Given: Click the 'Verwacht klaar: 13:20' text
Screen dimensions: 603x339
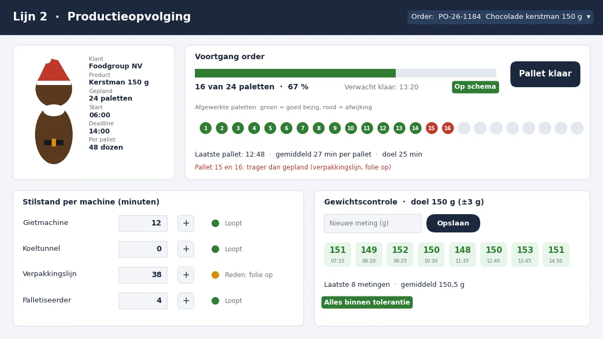Looking at the screenshot, I should [x=382, y=87].
